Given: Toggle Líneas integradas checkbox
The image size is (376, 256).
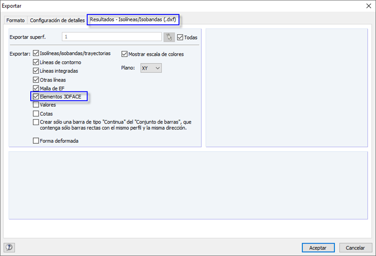Looking at the screenshot, I should [36, 71].
